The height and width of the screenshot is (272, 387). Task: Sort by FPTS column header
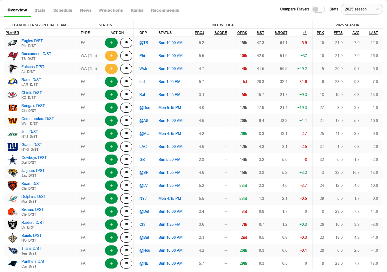coord(338,33)
